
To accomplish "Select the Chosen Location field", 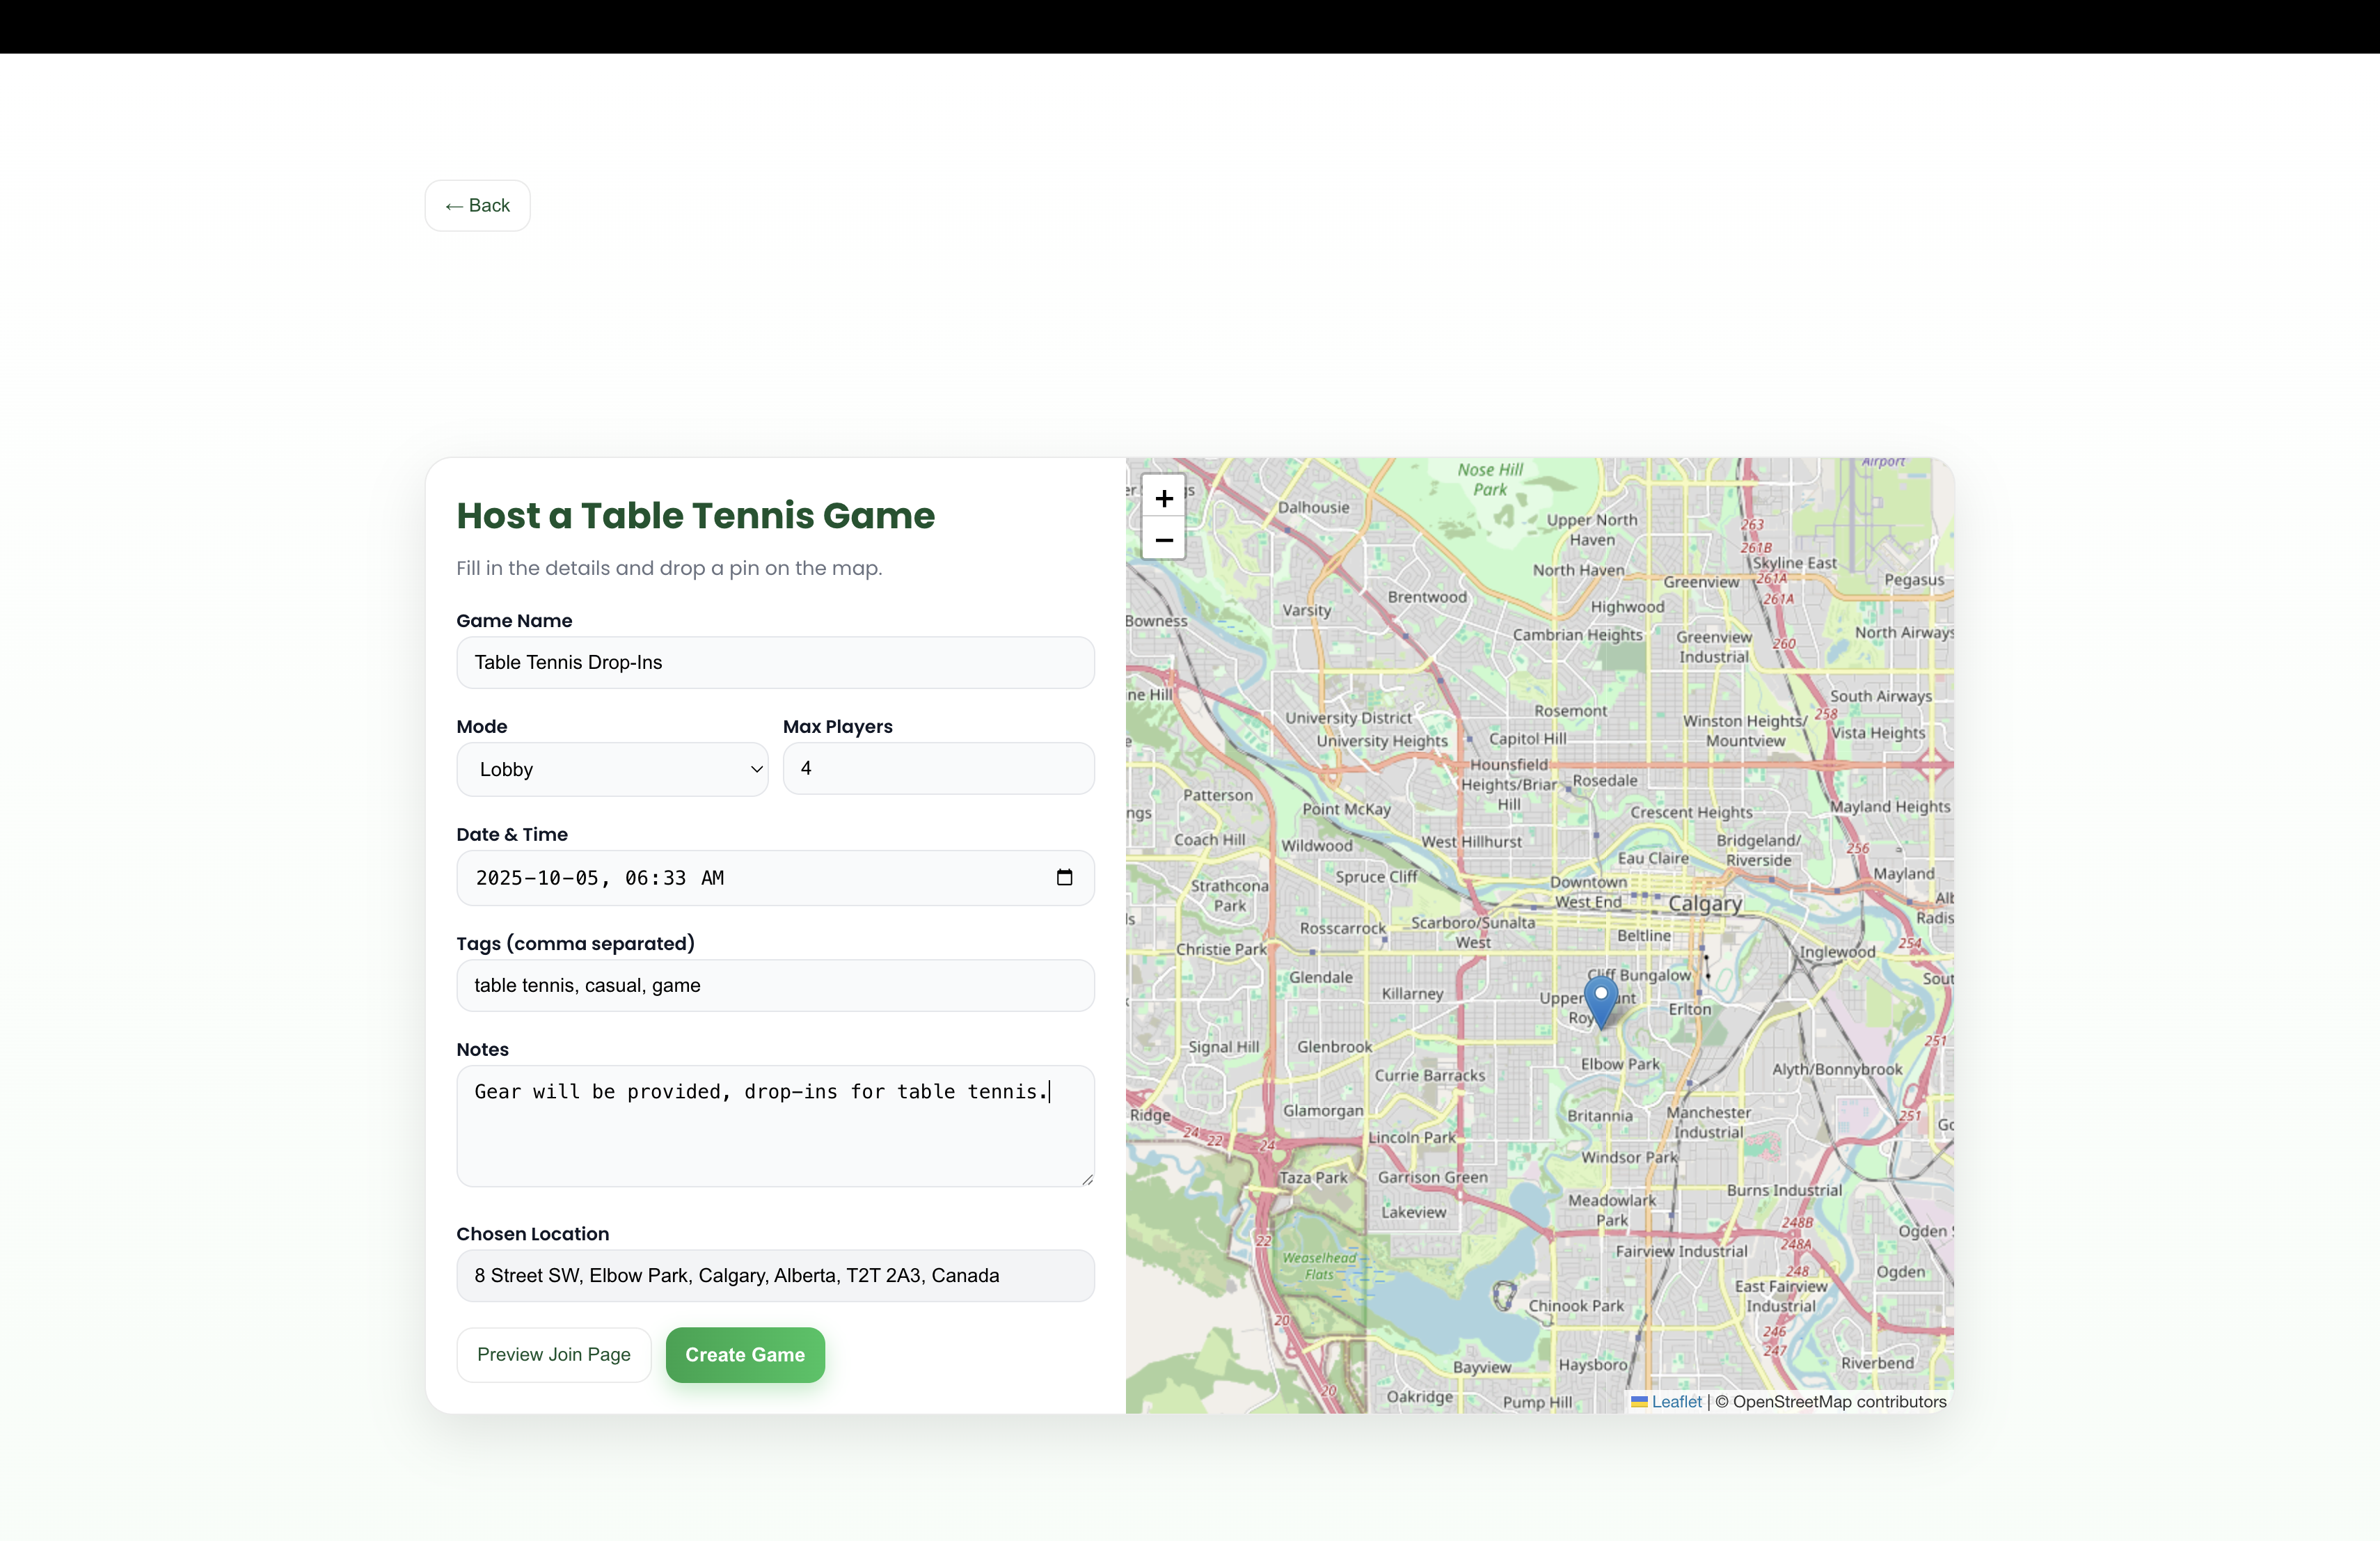I will [x=775, y=1275].
